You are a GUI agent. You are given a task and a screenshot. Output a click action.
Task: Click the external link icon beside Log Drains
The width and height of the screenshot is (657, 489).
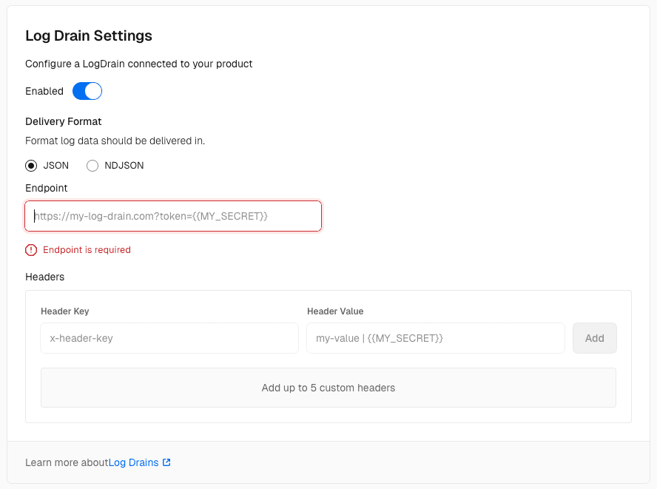[x=166, y=462]
